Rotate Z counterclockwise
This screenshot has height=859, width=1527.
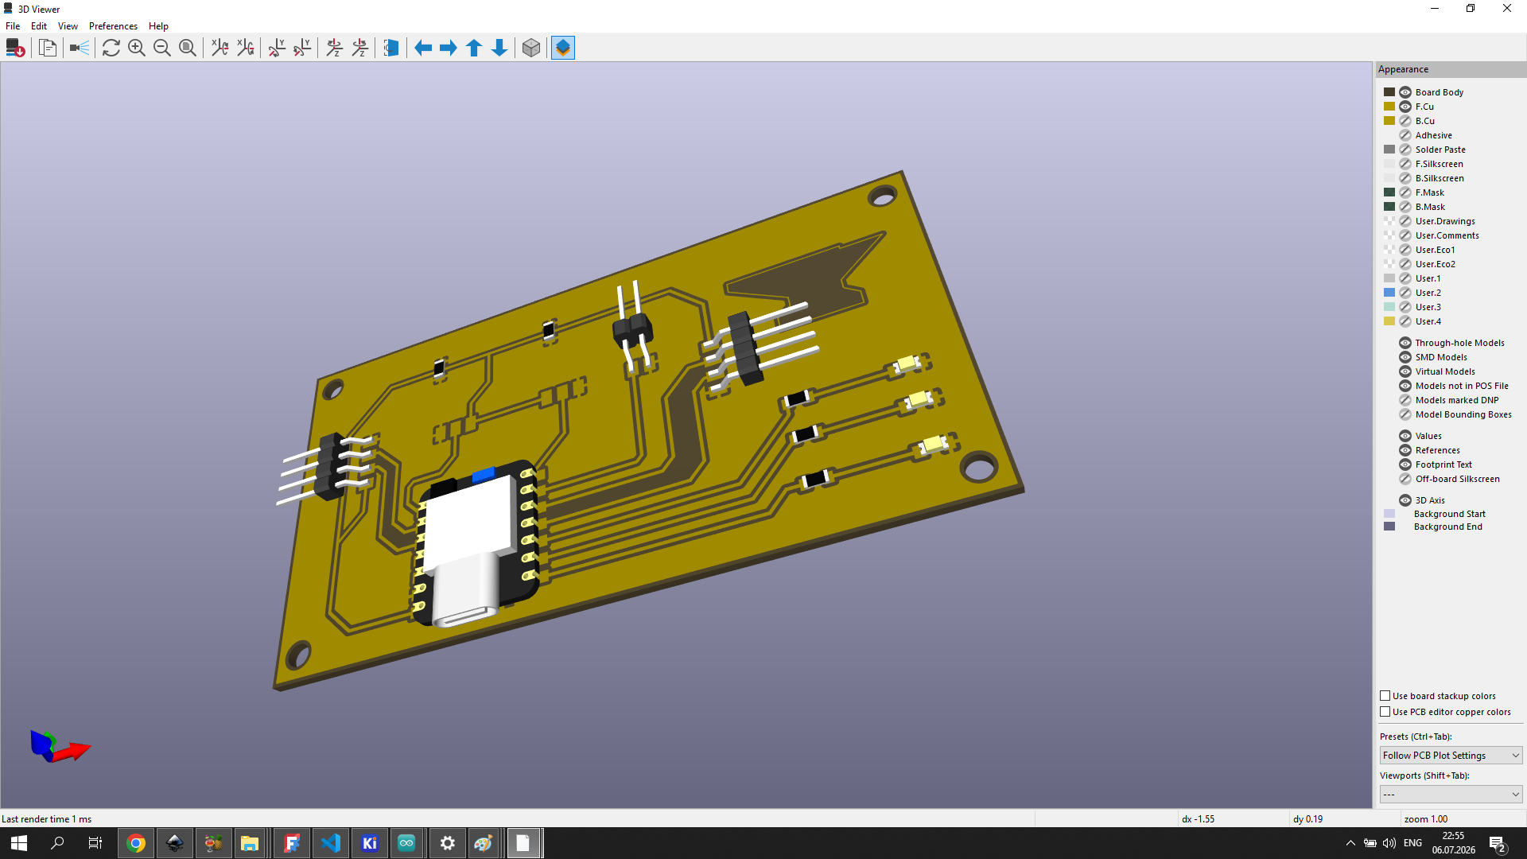[x=360, y=48]
